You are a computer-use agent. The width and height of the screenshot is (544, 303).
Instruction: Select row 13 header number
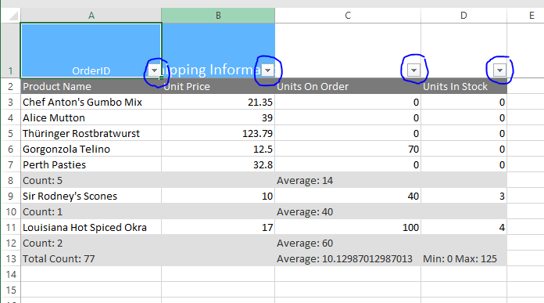pos(10,259)
